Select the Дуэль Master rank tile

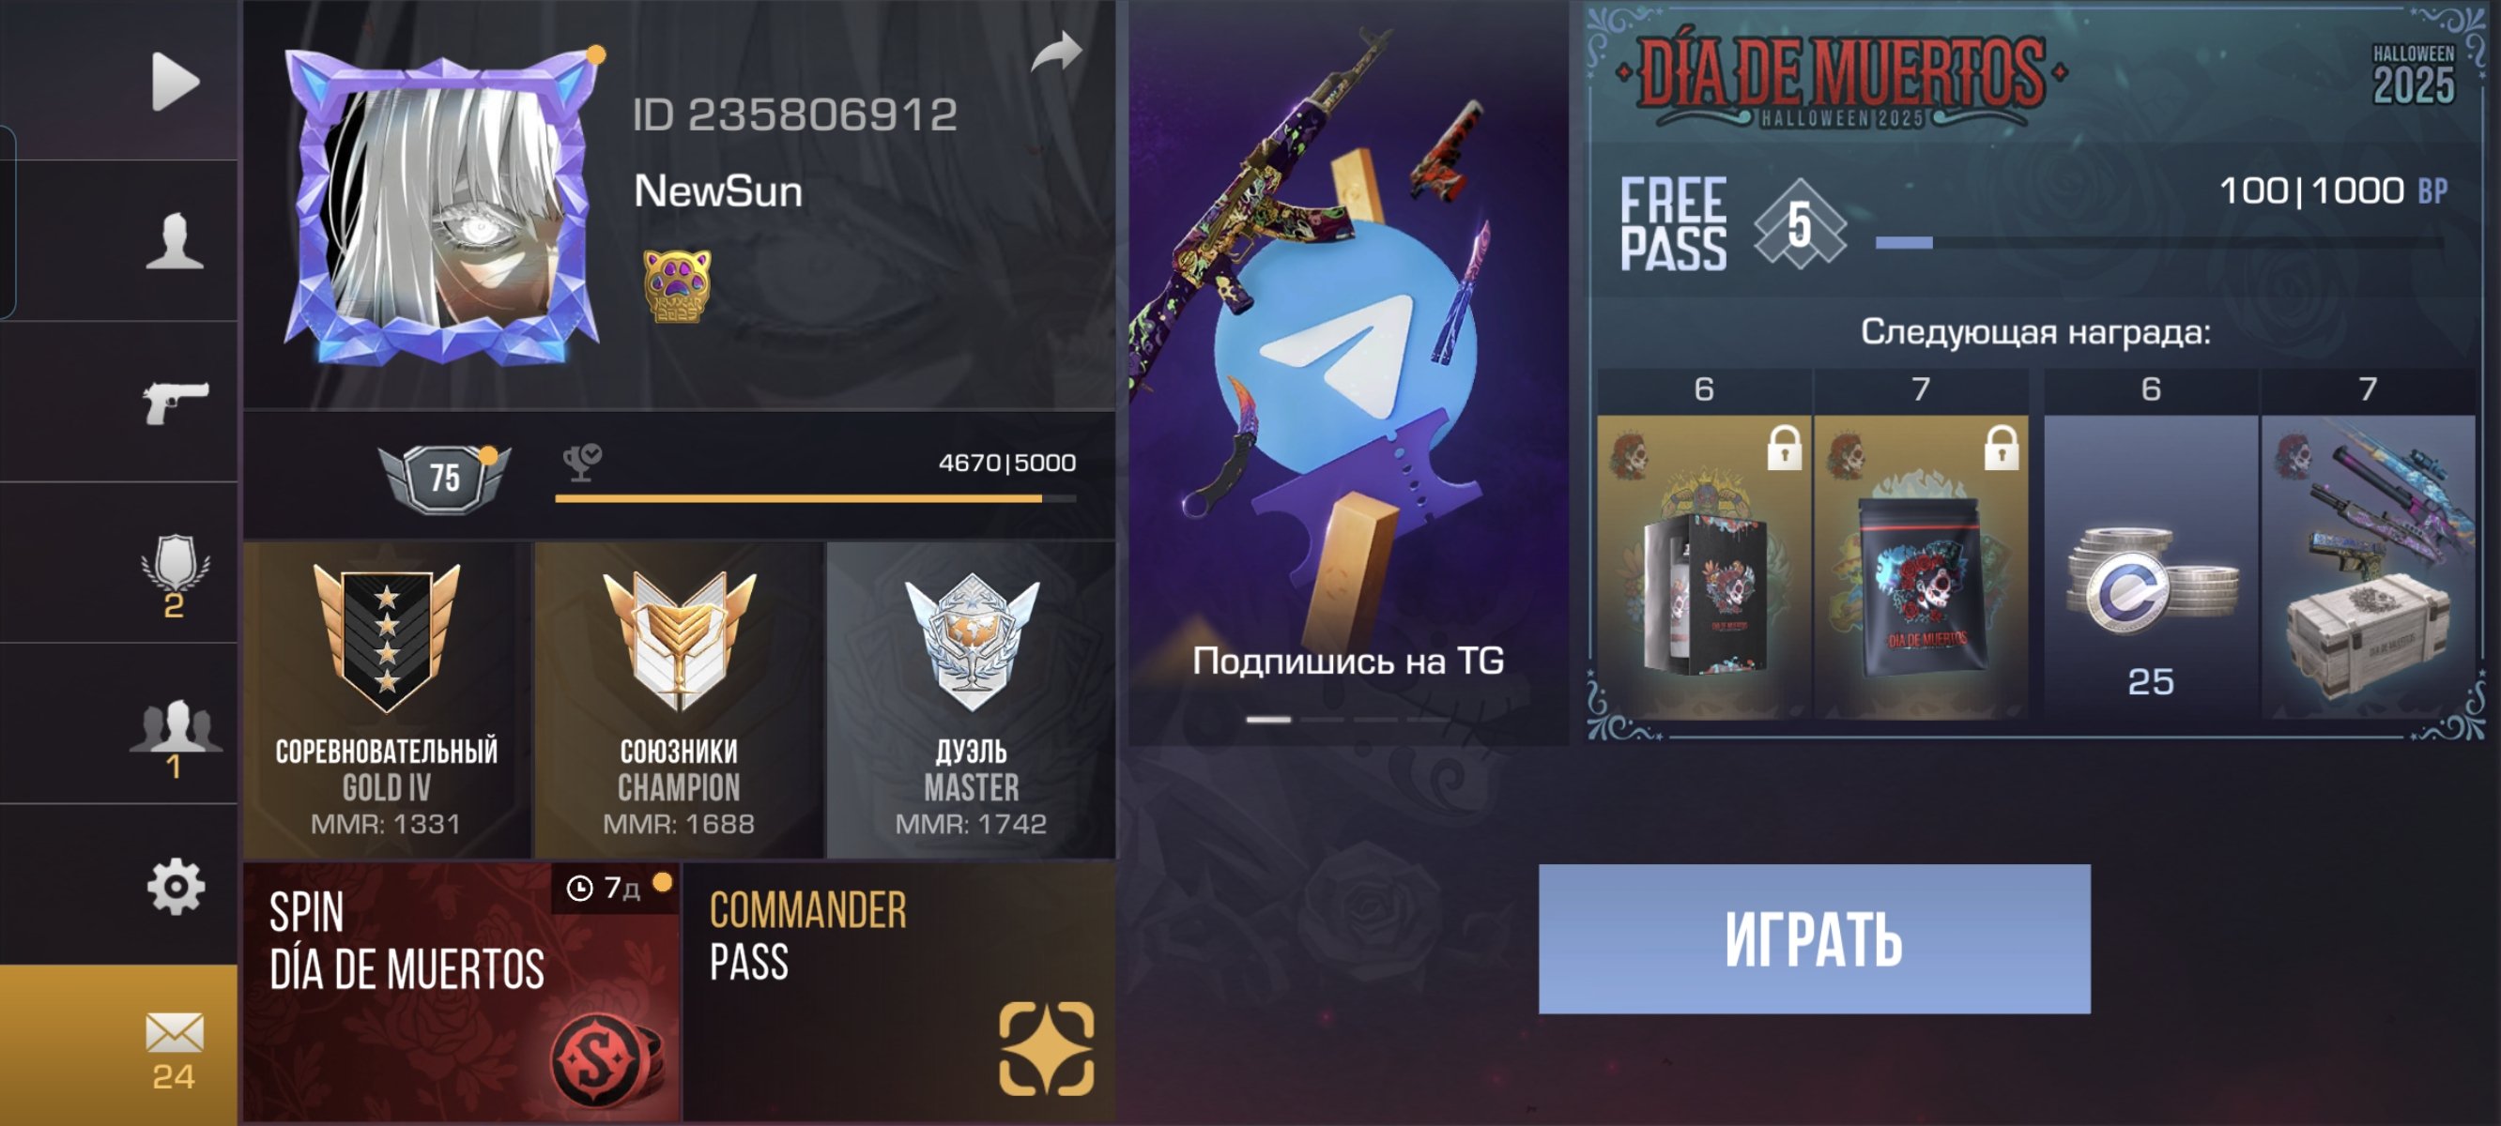point(971,699)
